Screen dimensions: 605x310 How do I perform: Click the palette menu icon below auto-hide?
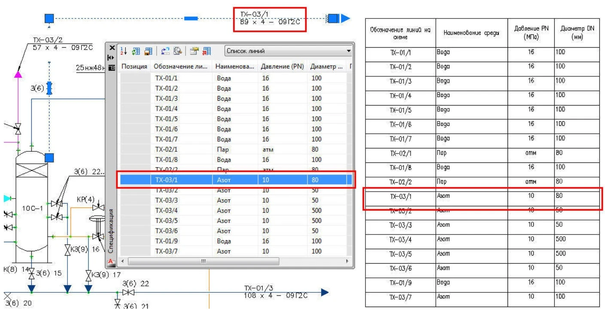[x=112, y=67]
